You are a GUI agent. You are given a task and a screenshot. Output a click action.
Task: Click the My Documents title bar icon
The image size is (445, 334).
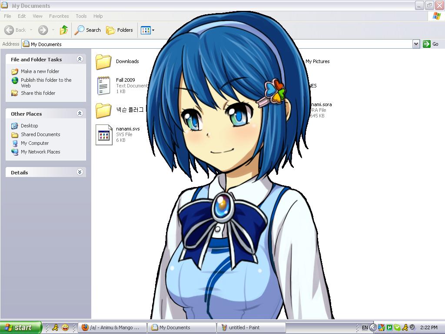coord(4,5)
